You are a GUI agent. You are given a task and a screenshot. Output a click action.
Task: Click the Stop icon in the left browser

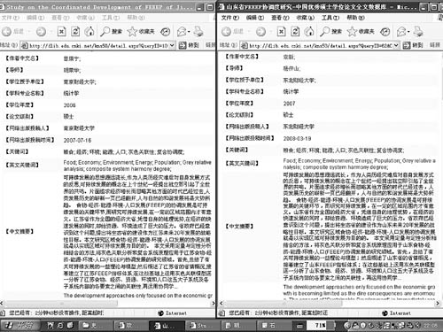tap(61, 31)
